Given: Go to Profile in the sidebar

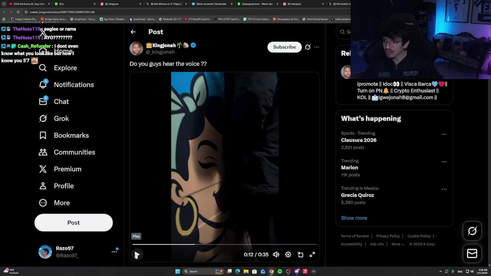Looking at the screenshot, I should [x=56, y=186].
